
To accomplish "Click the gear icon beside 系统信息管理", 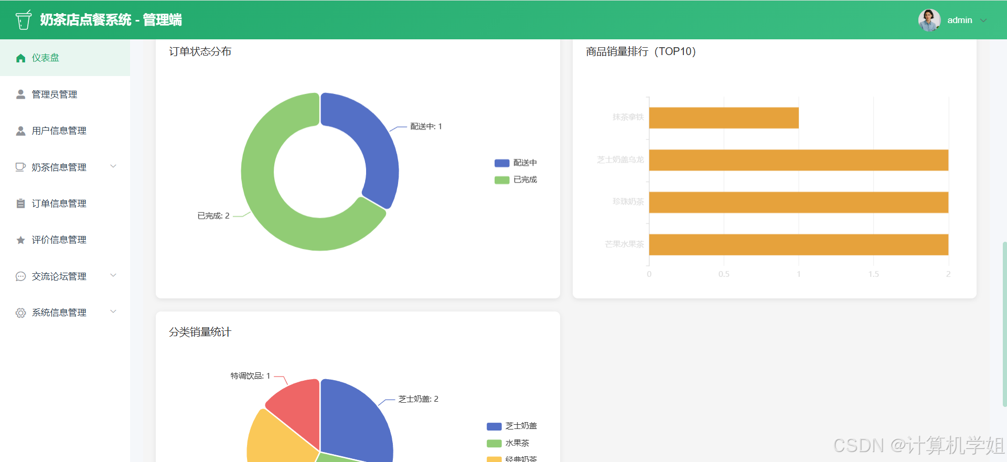I will pyautogui.click(x=21, y=313).
